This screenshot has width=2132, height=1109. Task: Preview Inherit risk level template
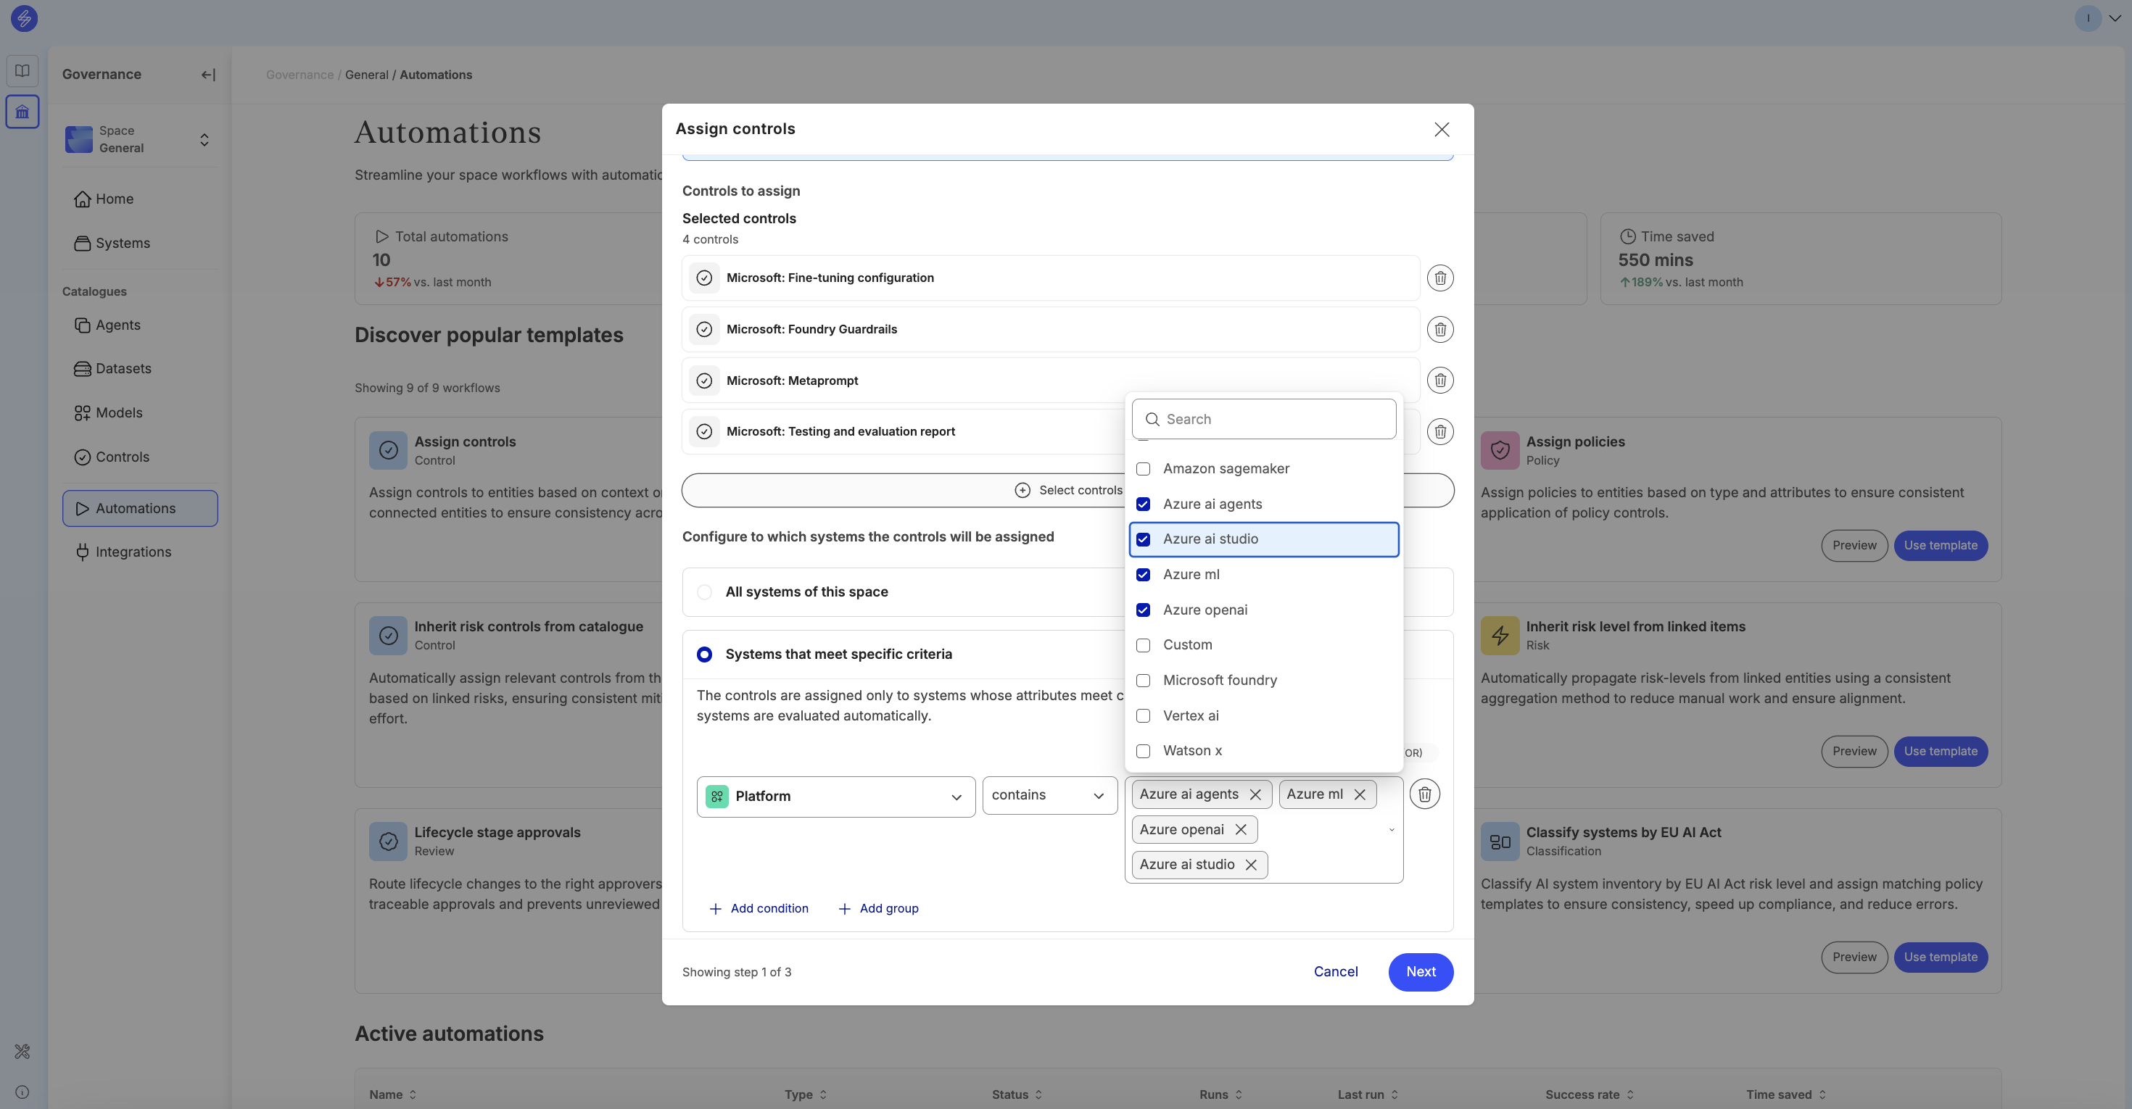pos(1854,752)
